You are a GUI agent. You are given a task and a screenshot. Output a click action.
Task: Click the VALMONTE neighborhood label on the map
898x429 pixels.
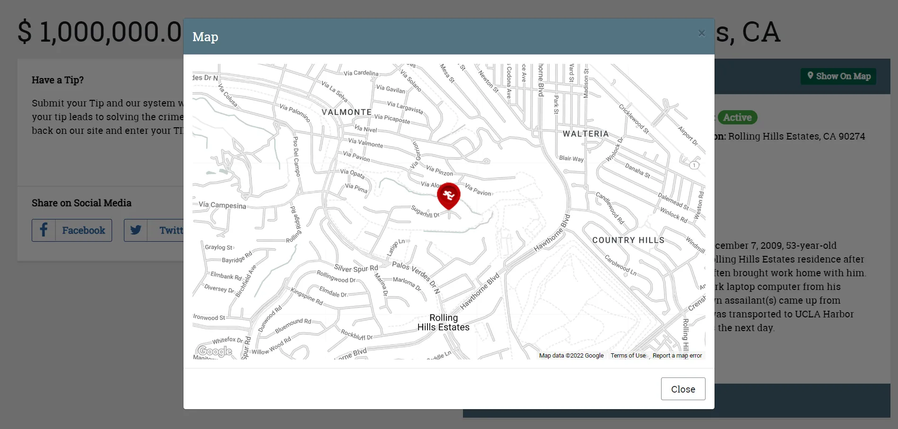click(x=346, y=112)
